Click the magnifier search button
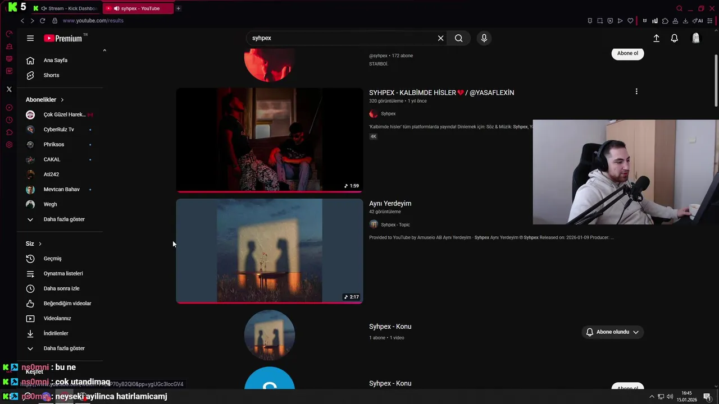Image resolution: width=719 pixels, height=404 pixels. (x=459, y=38)
